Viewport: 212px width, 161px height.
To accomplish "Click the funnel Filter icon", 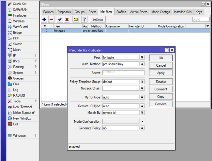I will [x=84, y=20].
